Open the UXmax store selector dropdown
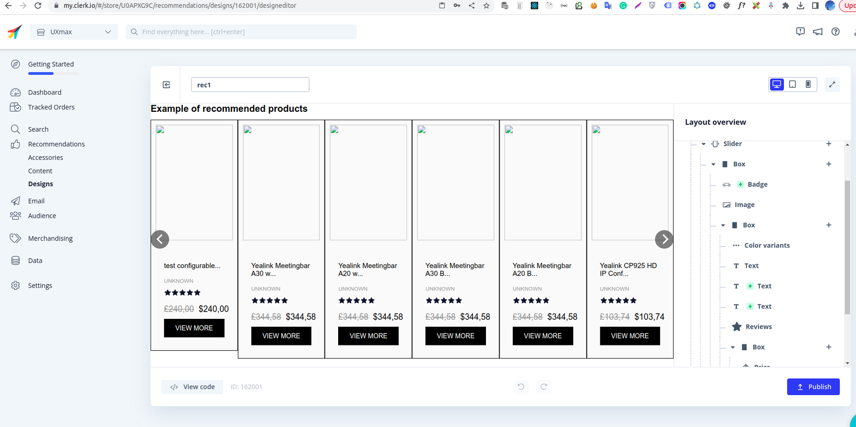Screen dimensions: 856x427 coord(74,32)
